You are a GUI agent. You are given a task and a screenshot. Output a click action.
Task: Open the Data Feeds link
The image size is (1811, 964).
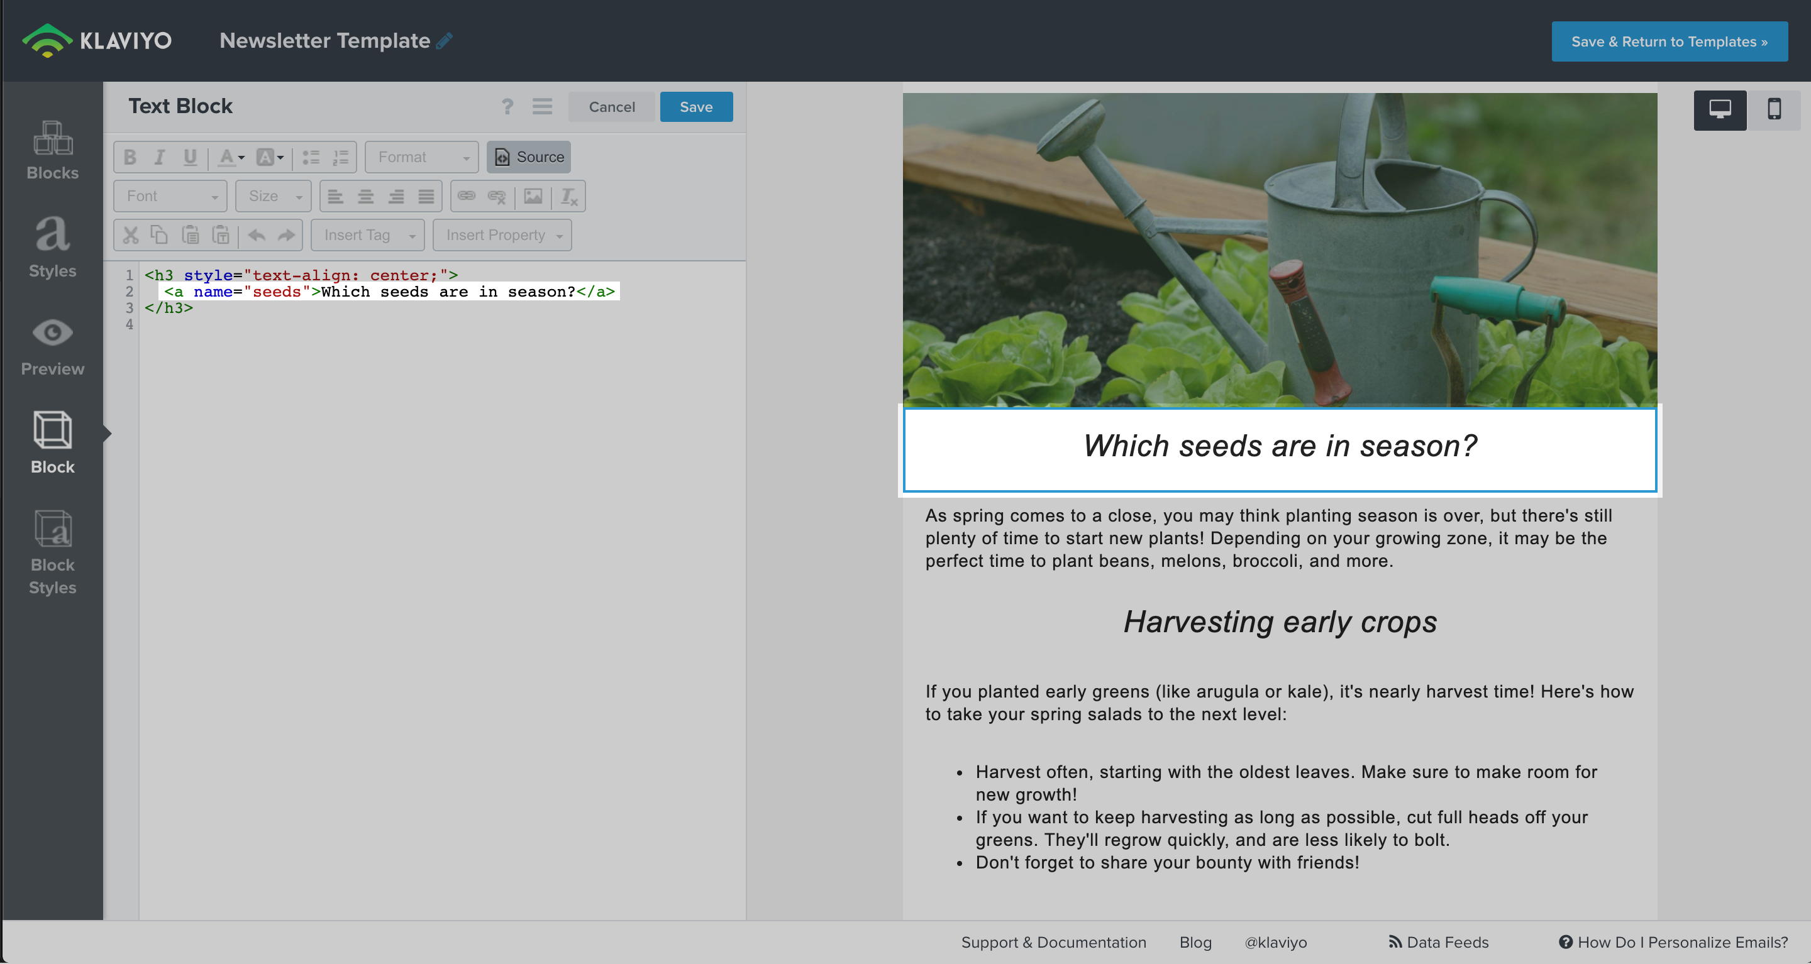[1438, 942]
